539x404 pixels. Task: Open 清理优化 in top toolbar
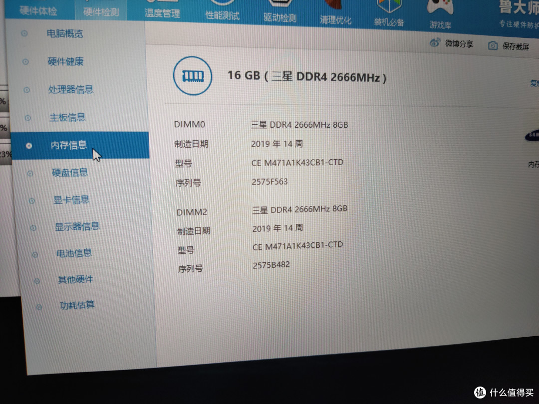coord(335,19)
